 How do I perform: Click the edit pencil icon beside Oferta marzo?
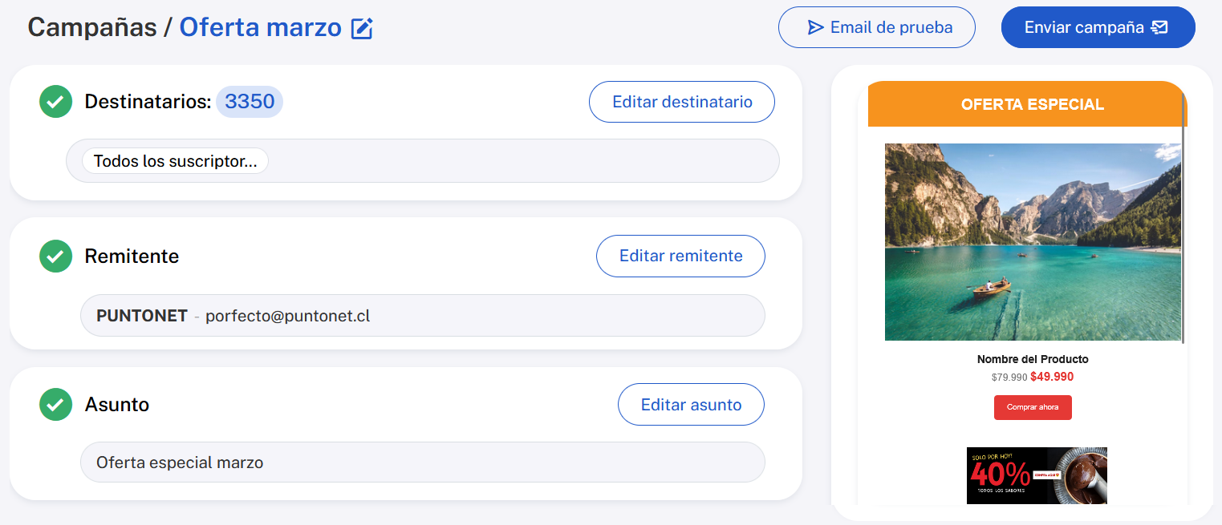[363, 29]
